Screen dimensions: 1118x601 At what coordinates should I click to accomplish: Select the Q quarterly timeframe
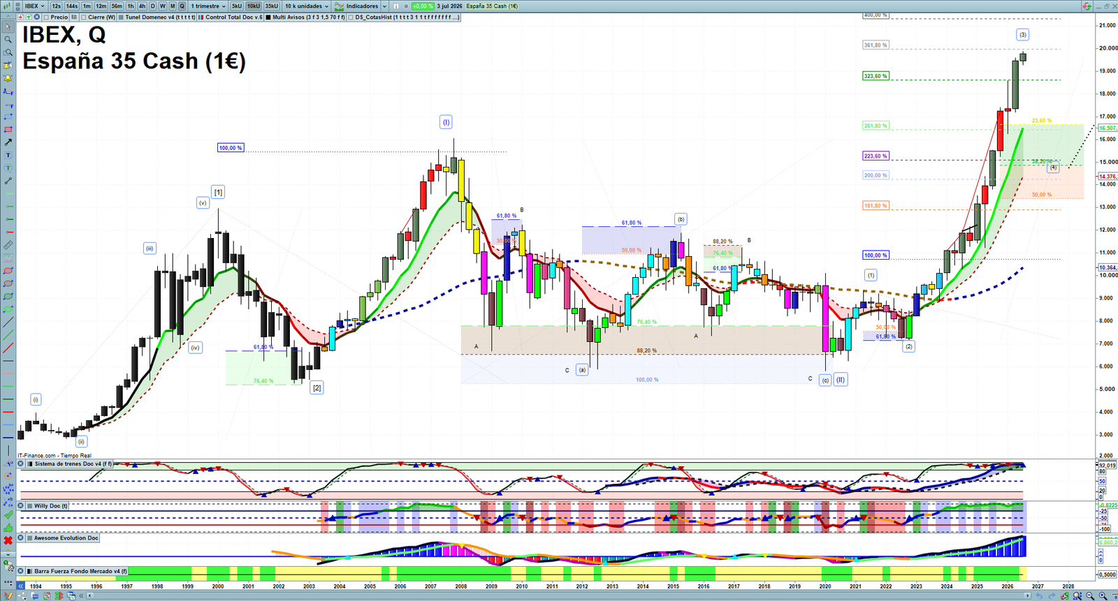(182, 6)
